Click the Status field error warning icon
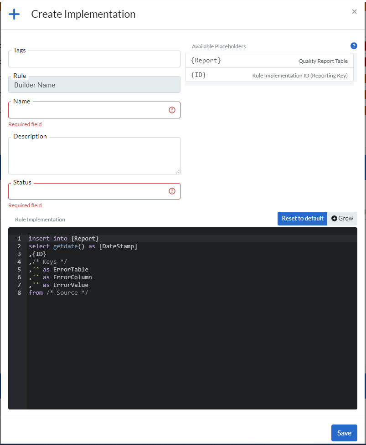366x445 pixels. coord(172,191)
